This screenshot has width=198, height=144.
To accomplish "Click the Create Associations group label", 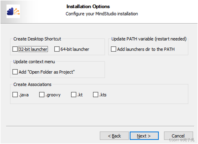I will coord(32,84).
